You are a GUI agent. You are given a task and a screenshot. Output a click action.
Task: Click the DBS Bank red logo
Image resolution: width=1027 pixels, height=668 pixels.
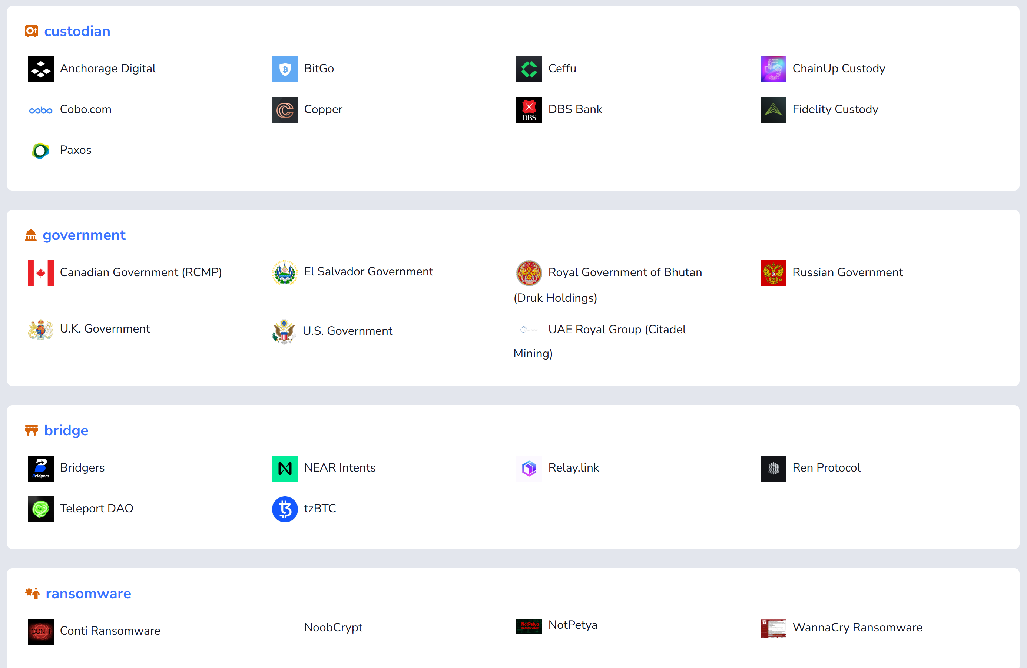(529, 110)
